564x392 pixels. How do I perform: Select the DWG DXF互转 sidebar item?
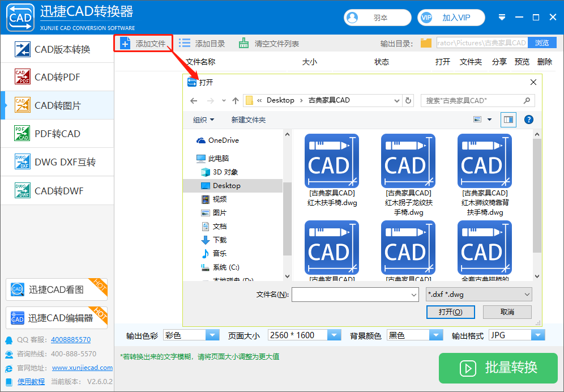[57, 162]
